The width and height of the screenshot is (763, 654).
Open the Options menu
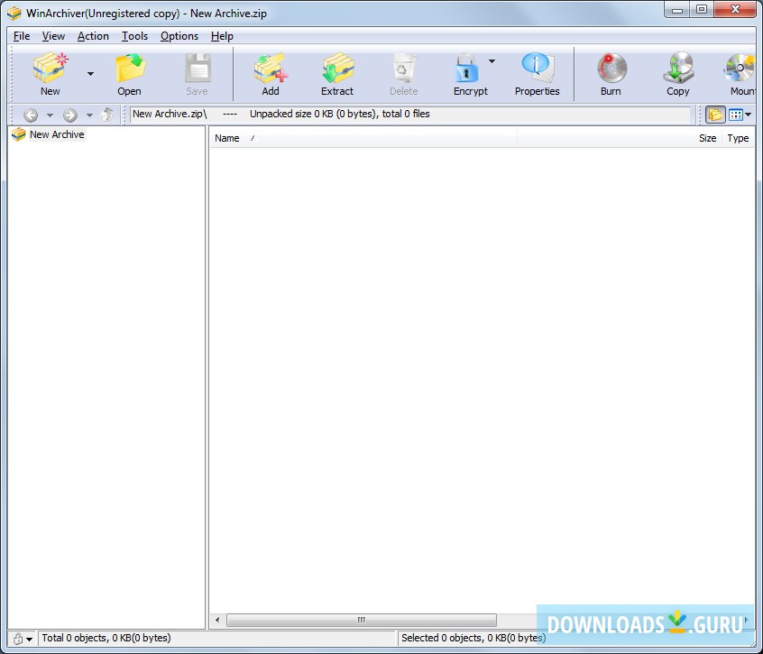(x=179, y=36)
